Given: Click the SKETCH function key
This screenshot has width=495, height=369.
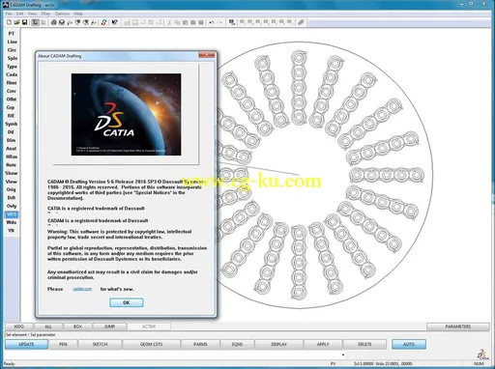Looking at the screenshot, I should coord(100,344).
